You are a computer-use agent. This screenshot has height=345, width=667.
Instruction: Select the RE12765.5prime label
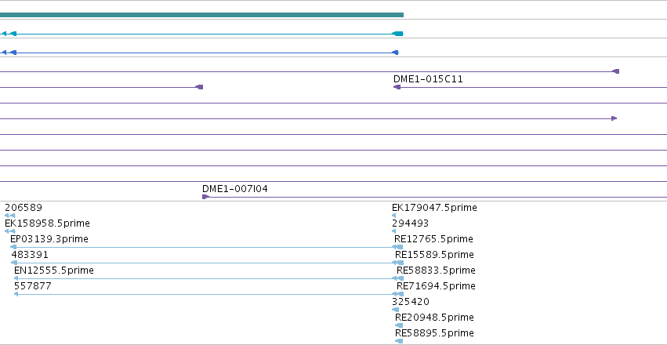coord(433,239)
